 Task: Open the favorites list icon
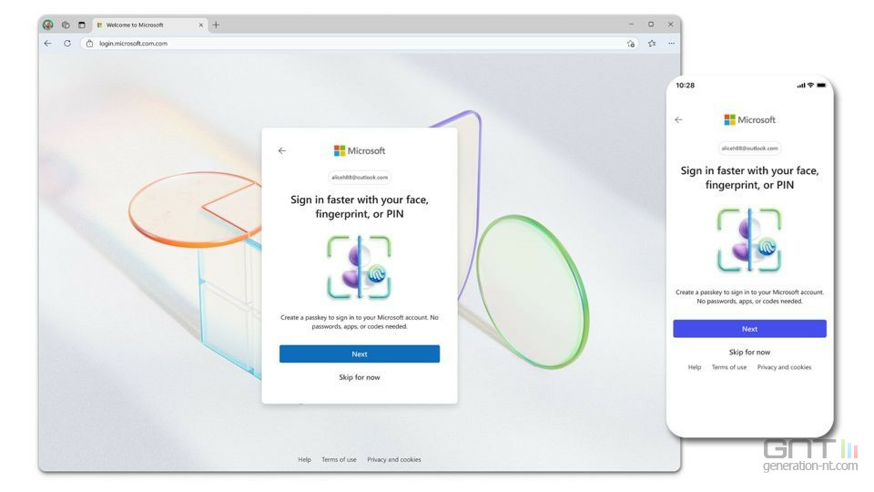(652, 43)
